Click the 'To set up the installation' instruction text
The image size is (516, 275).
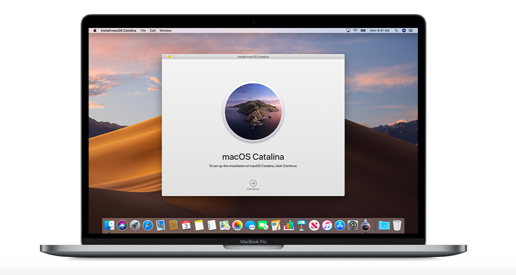253,166
